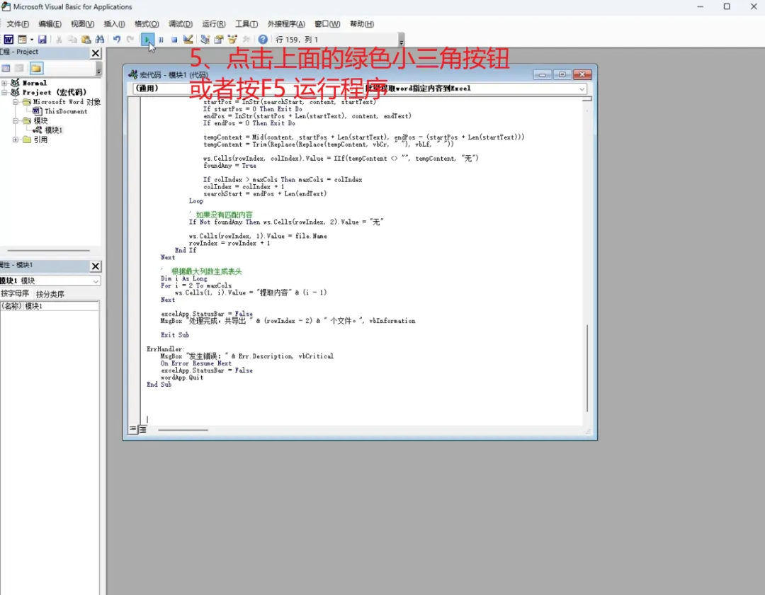Select 模块1 in project tree
The image size is (765, 595).
click(x=53, y=130)
